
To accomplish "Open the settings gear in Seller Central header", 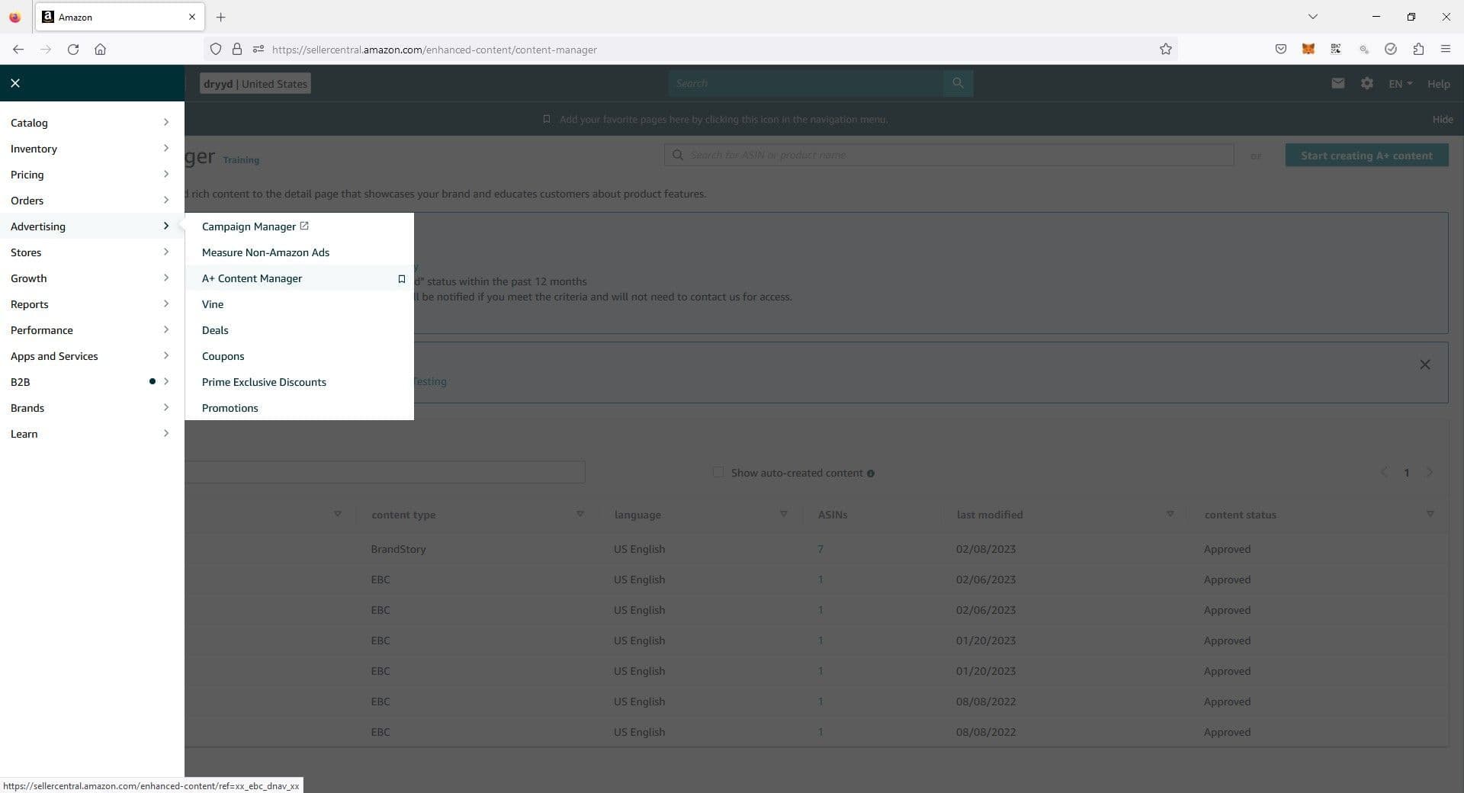I will (1366, 83).
